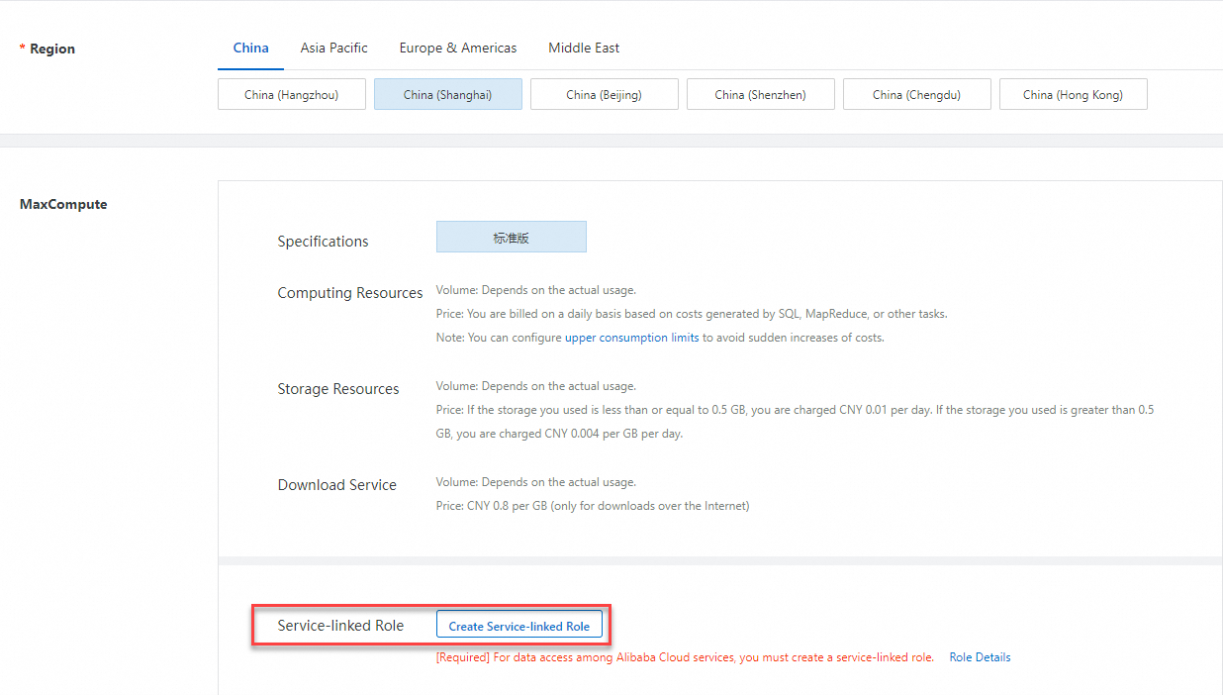Screen dimensions: 1223x695
Task: Open the upper consumption limits link
Action: (x=632, y=338)
